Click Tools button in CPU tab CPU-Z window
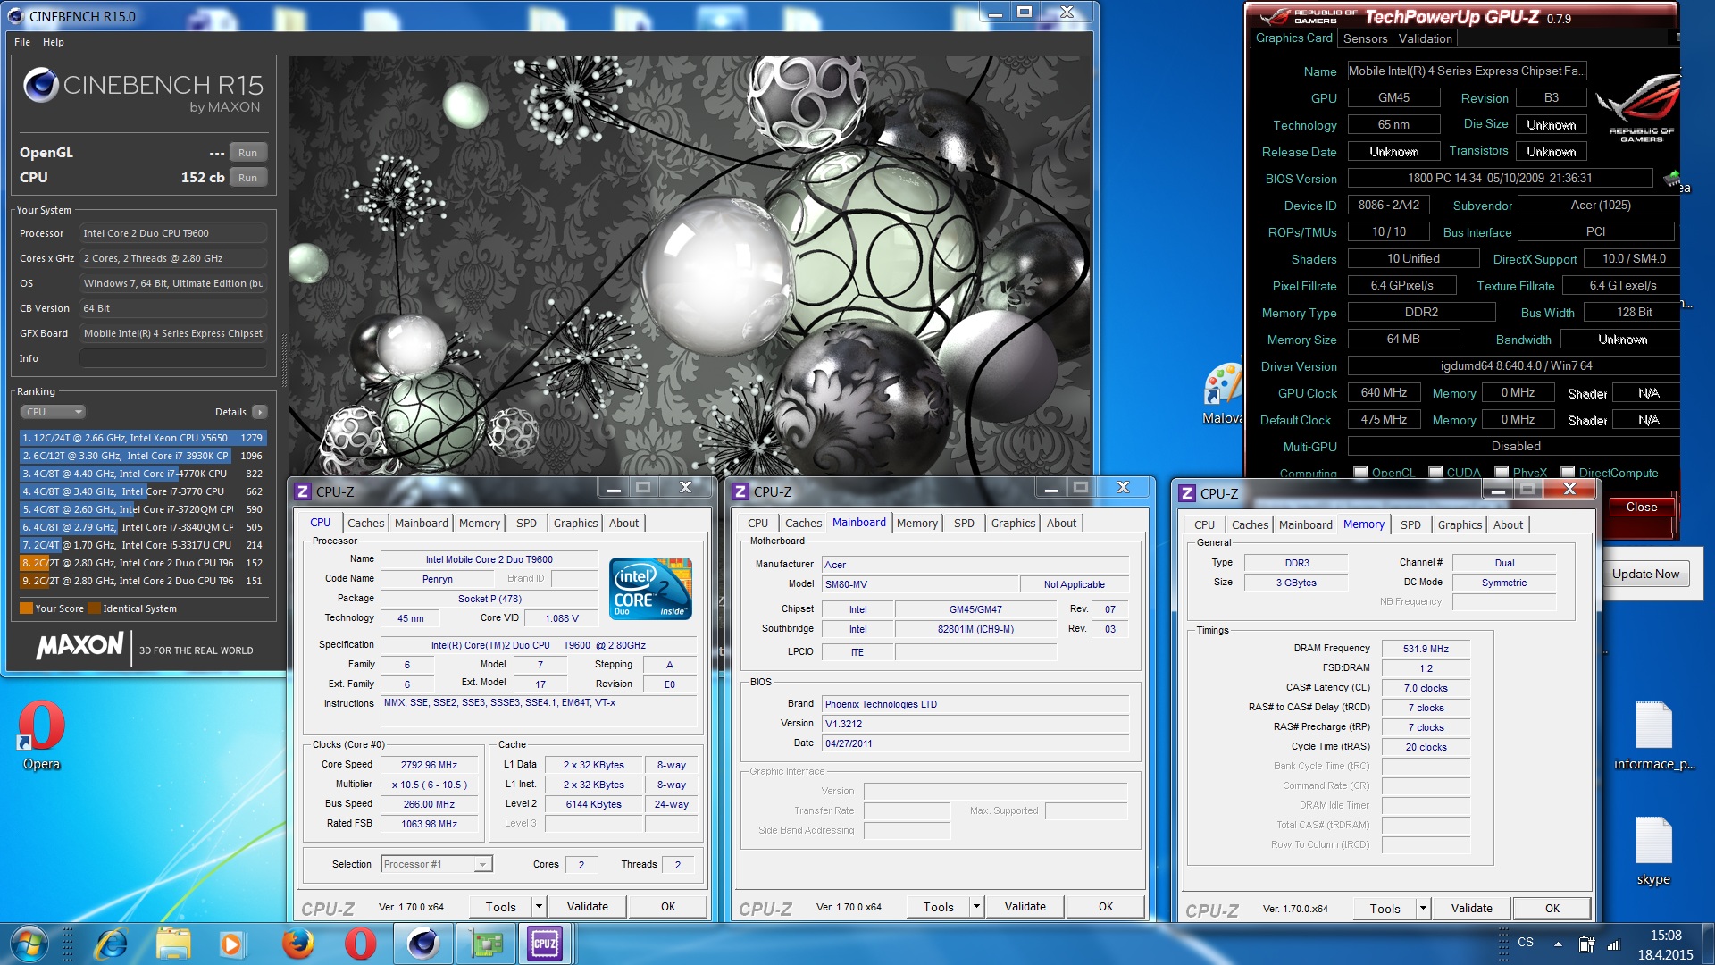 pyautogui.click(x=501, y=906)
